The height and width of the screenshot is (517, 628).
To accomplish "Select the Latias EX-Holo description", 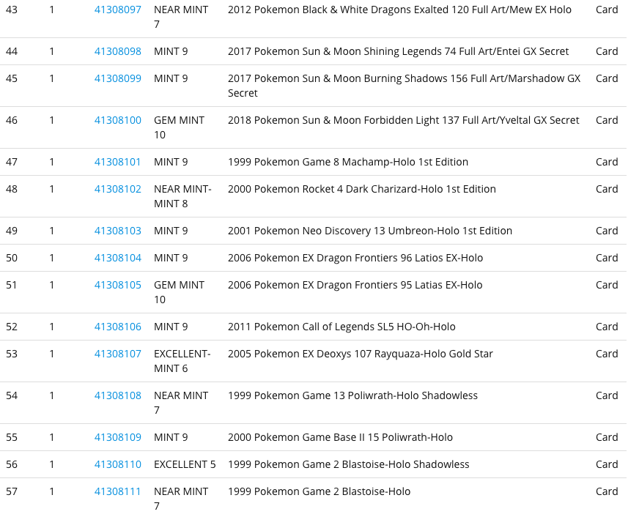I will (x=355, y=285).
